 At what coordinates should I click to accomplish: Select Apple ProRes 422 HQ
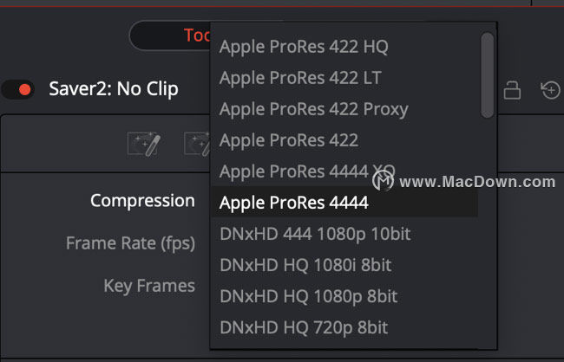point(304,47)
